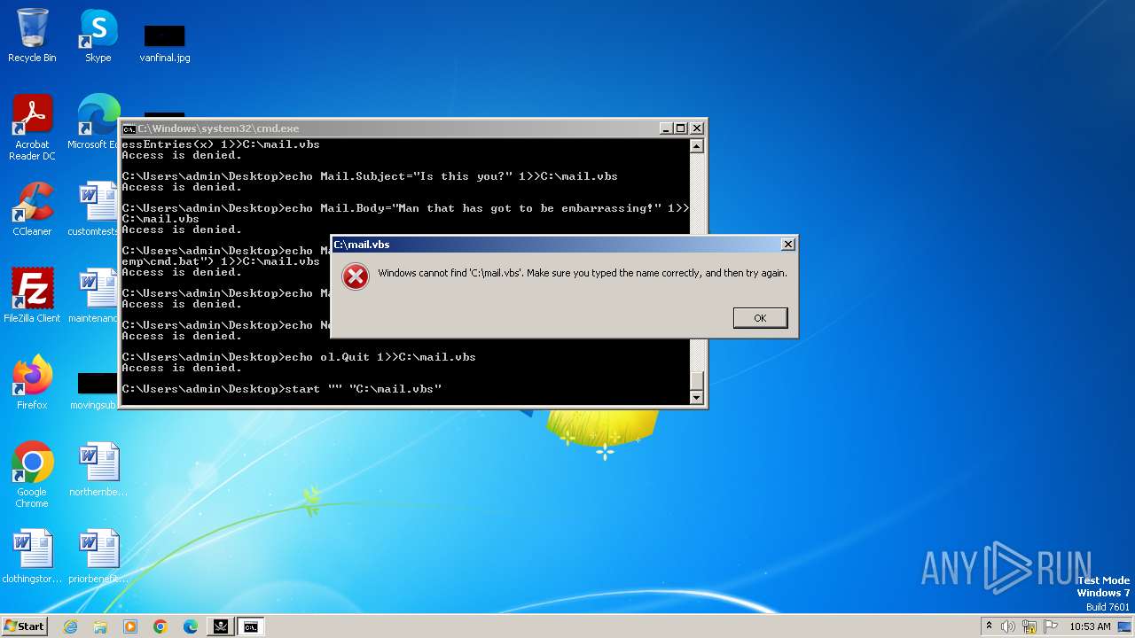This screenshot has width=1135, height=638.
Task: Select the maintenance Word document icon
Action: click(96, 296)
